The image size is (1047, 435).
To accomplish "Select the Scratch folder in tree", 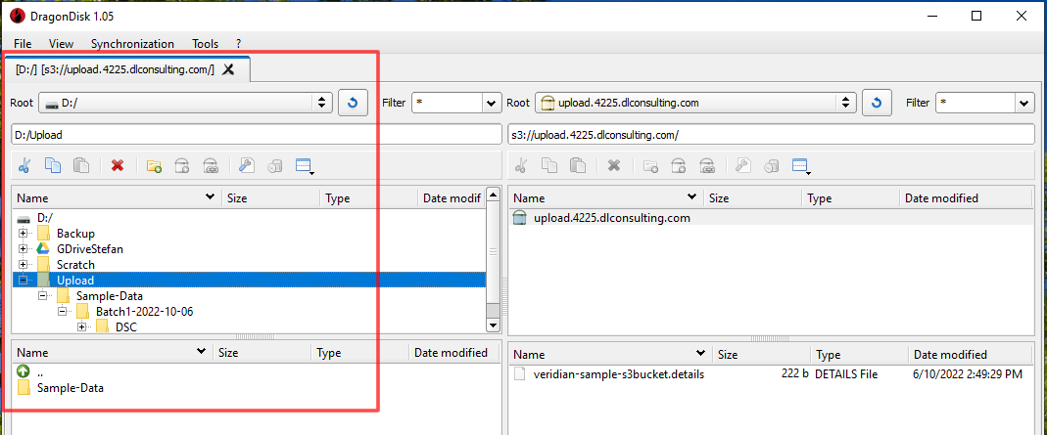I will point(75,265).
